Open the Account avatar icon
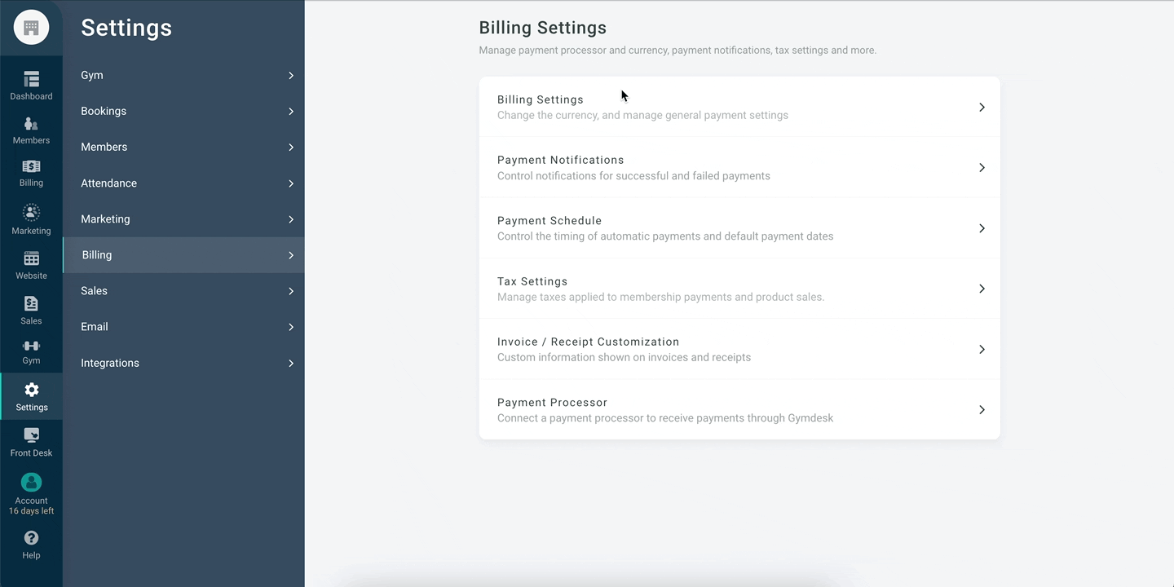Image resolution: width=1174 pixels, height=587 pixels. 31,482
